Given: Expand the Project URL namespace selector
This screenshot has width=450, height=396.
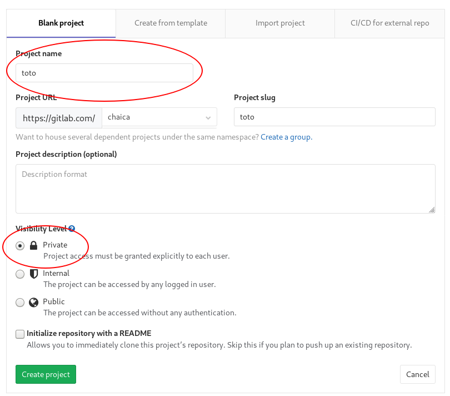Looking at the screenshot, I should 208,117.
